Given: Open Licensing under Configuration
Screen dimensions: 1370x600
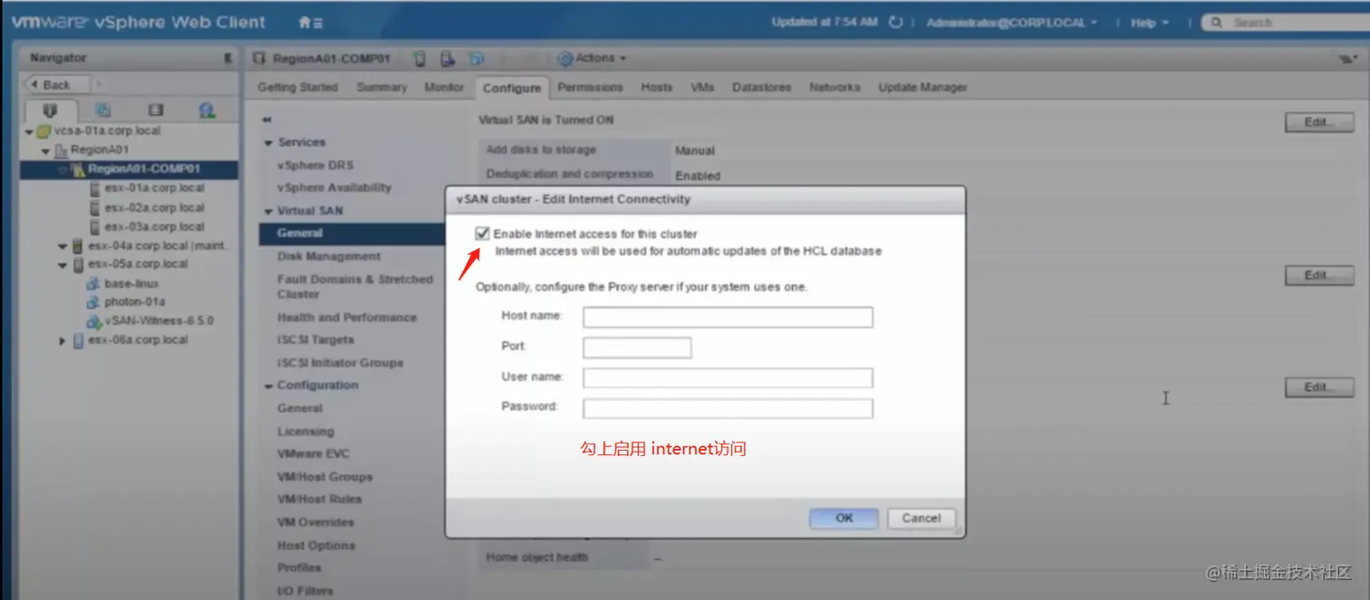Looking at the screenshot, I should click(305, 432).
